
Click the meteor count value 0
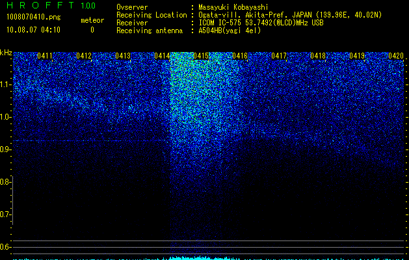coord(92,30)
